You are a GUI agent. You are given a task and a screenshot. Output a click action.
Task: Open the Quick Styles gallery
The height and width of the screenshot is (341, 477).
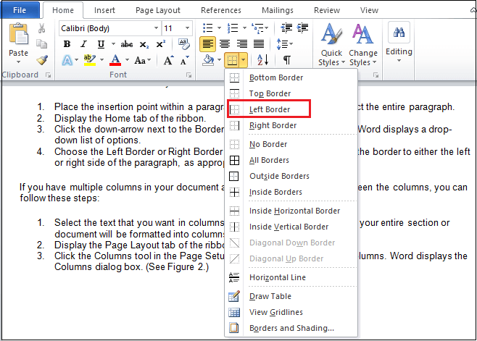tap(331, 44)
